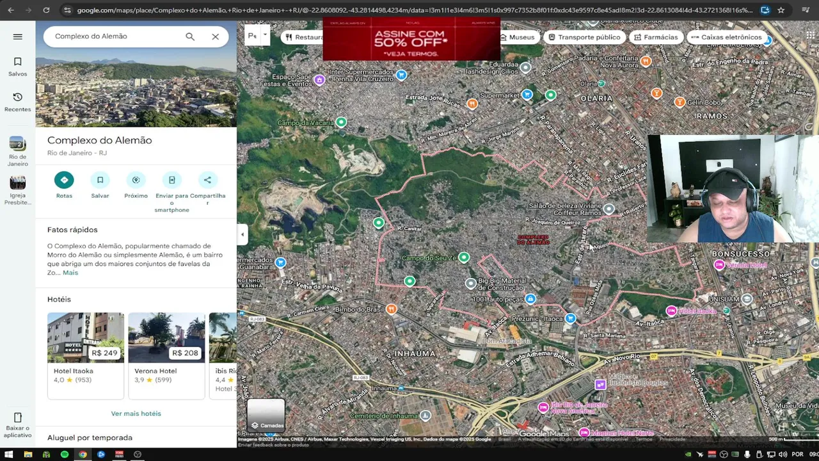Click Enviar para o smartphone
The image size is (819, 461).
click(x=171, y=180)
